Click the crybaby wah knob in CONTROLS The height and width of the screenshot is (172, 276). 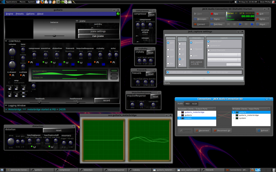[x=100, y=55]
